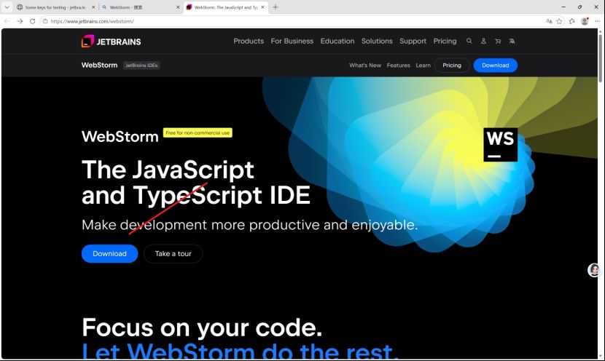Open the browser profile avatar
This screenshot has width=605, height=361.
tap(585, 21)
